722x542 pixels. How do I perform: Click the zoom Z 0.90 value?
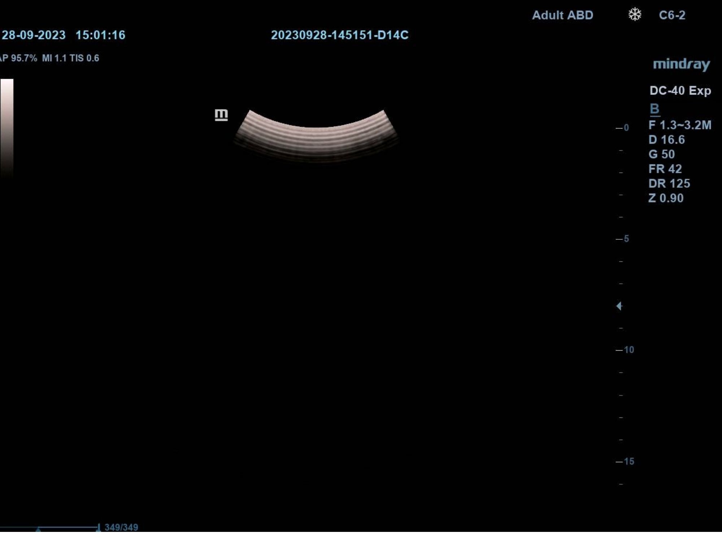(666, 198)
